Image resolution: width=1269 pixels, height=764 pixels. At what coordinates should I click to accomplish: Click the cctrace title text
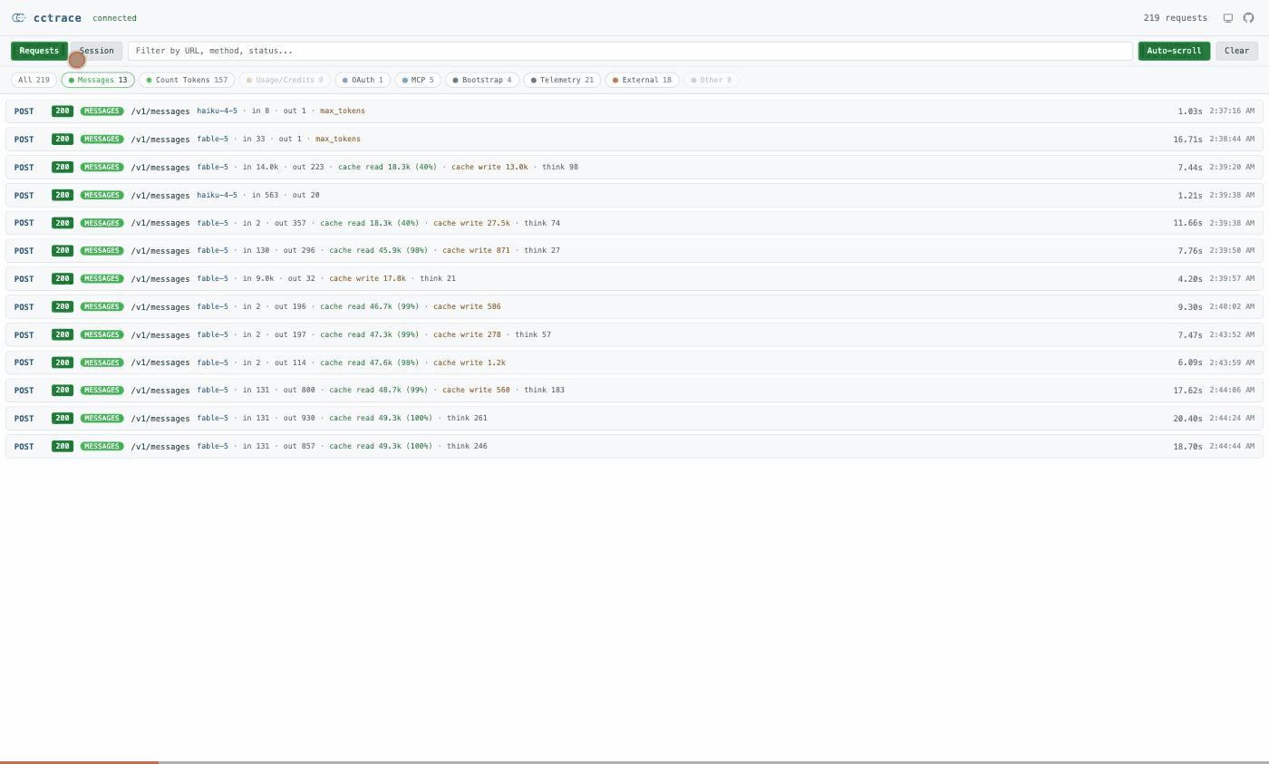pyautogui.click(x=57, y=18)
